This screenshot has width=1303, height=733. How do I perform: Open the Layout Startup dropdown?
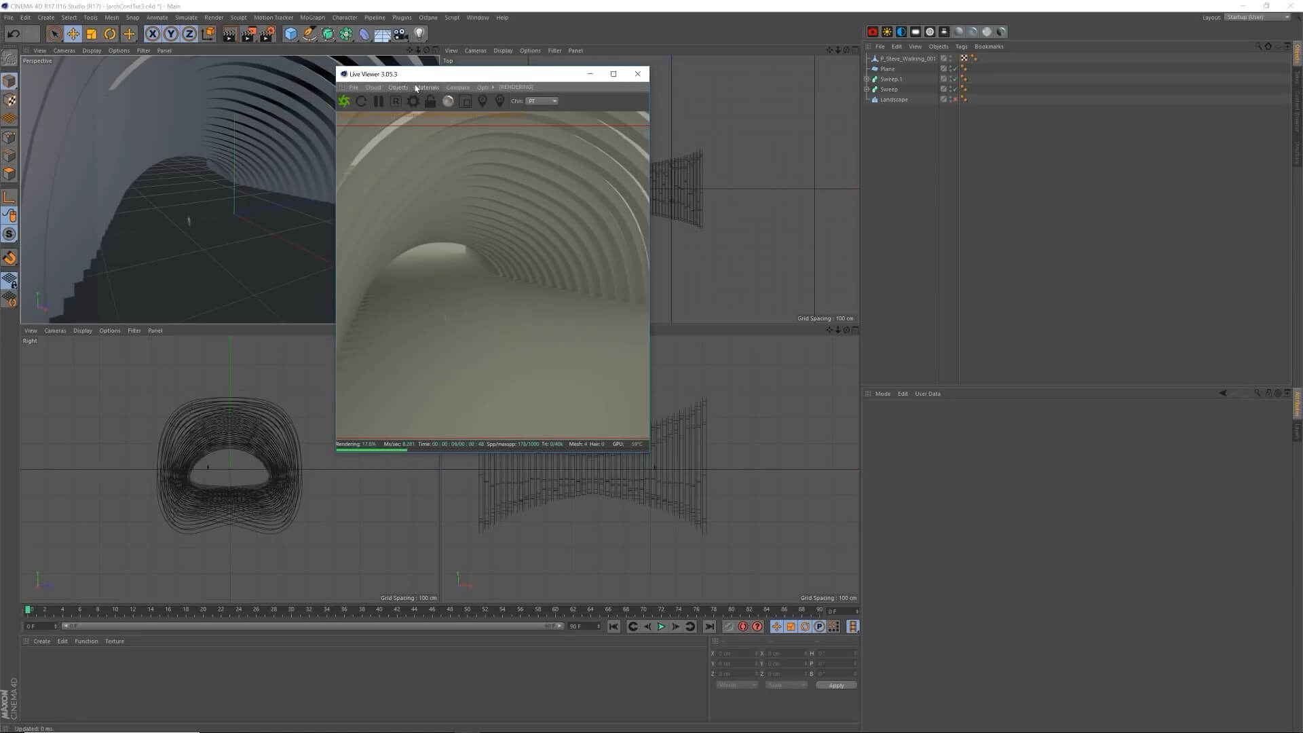(x=1258, y=17)
